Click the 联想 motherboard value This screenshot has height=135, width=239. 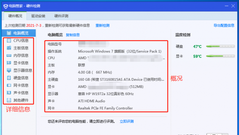(x=82, y=65)
